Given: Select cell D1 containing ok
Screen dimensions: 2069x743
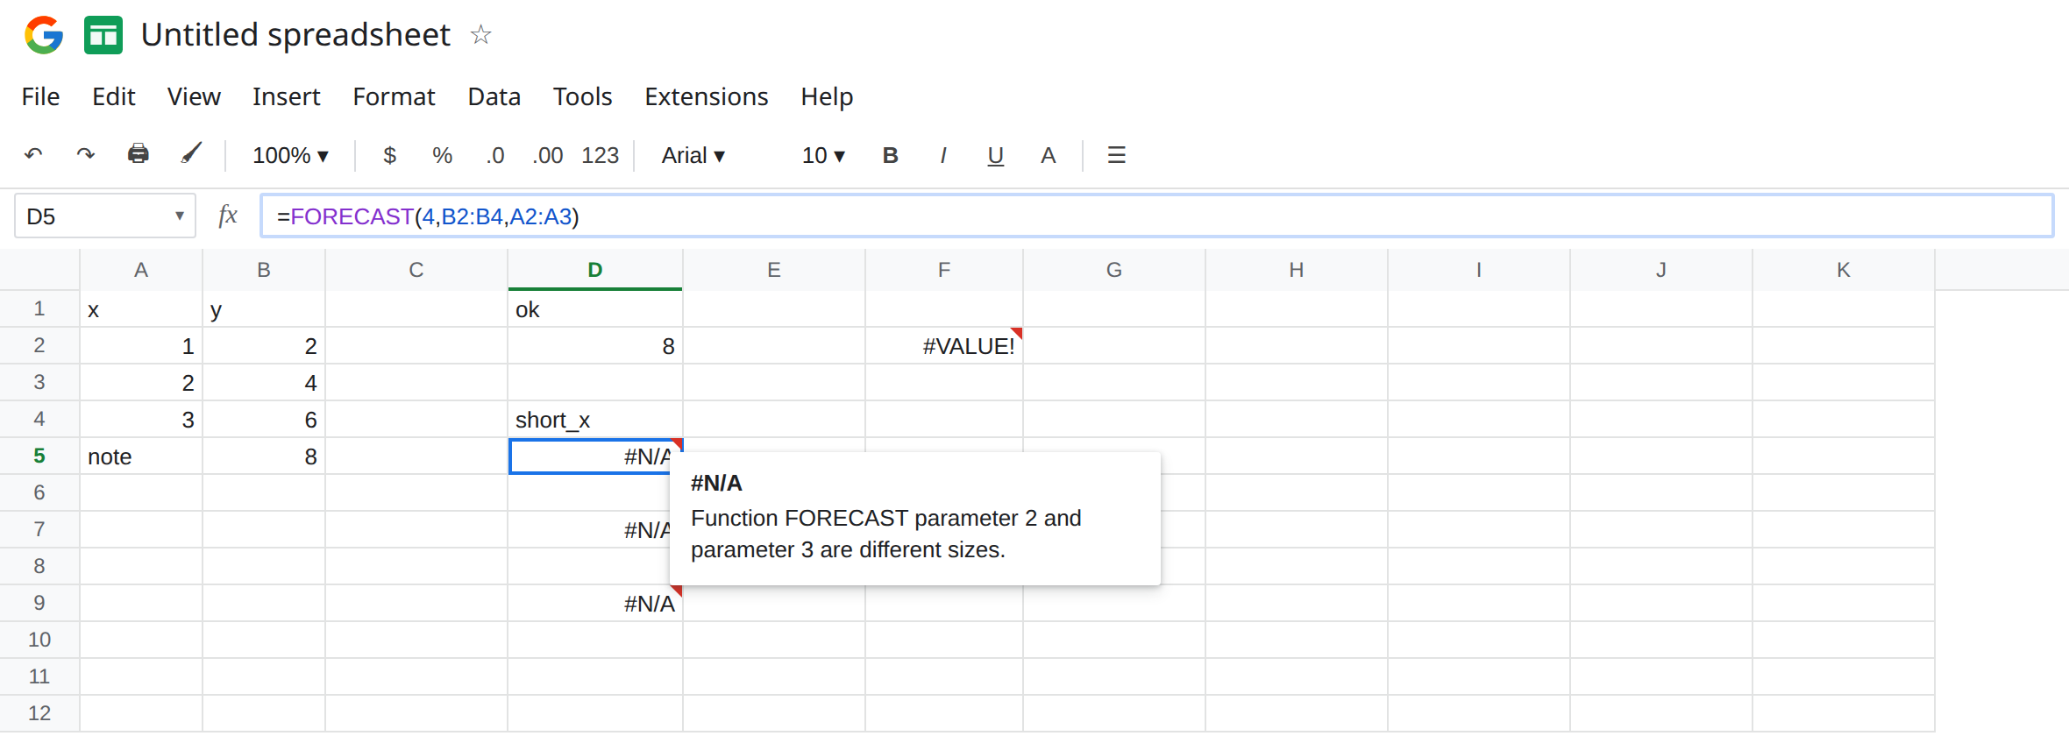Looking at the screenshot, I should [595, 308].
